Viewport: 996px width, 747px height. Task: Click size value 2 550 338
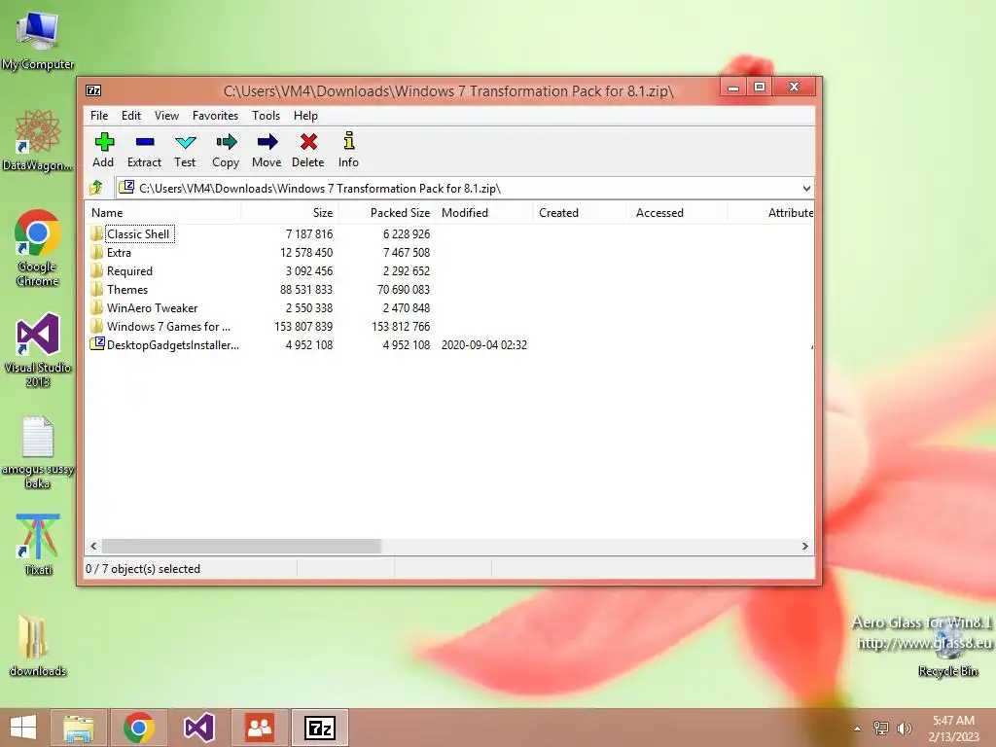(309, 308)
